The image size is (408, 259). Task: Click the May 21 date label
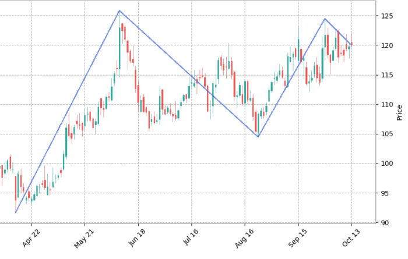click(x=84, y=239)
